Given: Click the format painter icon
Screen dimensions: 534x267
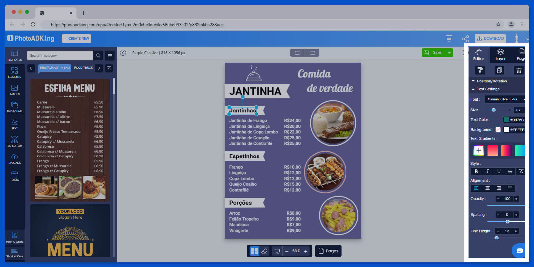Looking at the screenshot, I should pyautogui.click(x=480, y=70).
